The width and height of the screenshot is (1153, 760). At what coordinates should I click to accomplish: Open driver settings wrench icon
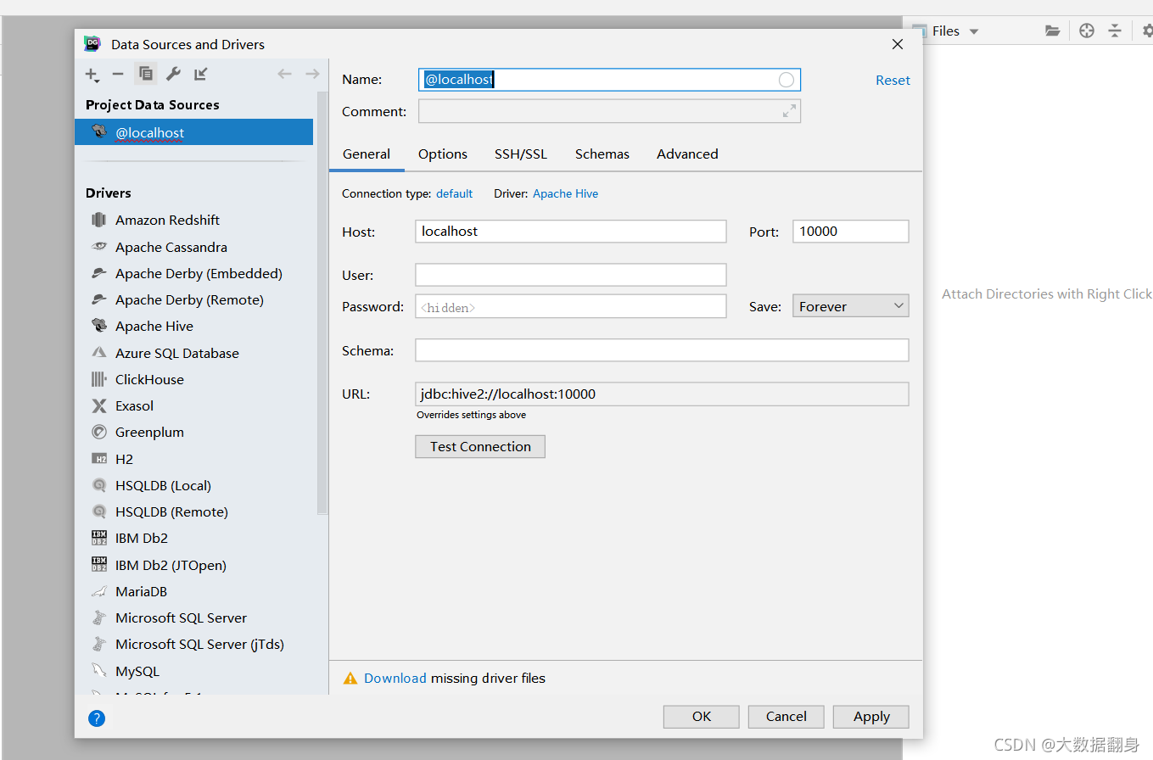[x=173, y=74]
